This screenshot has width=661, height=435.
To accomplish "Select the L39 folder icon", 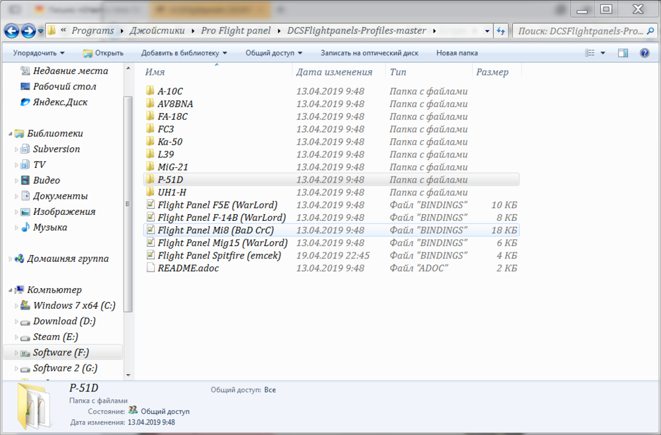I will tap(150, 154).
